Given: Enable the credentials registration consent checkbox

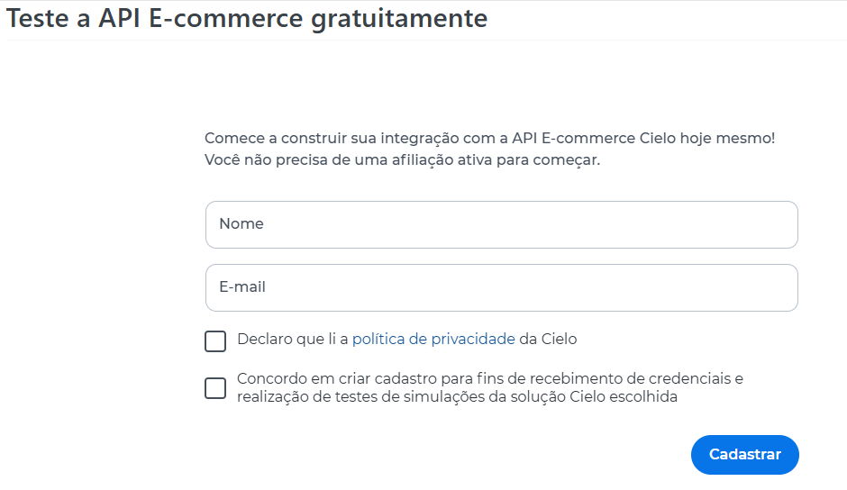Looking at the screenshot, I should (x=215, y=388).
